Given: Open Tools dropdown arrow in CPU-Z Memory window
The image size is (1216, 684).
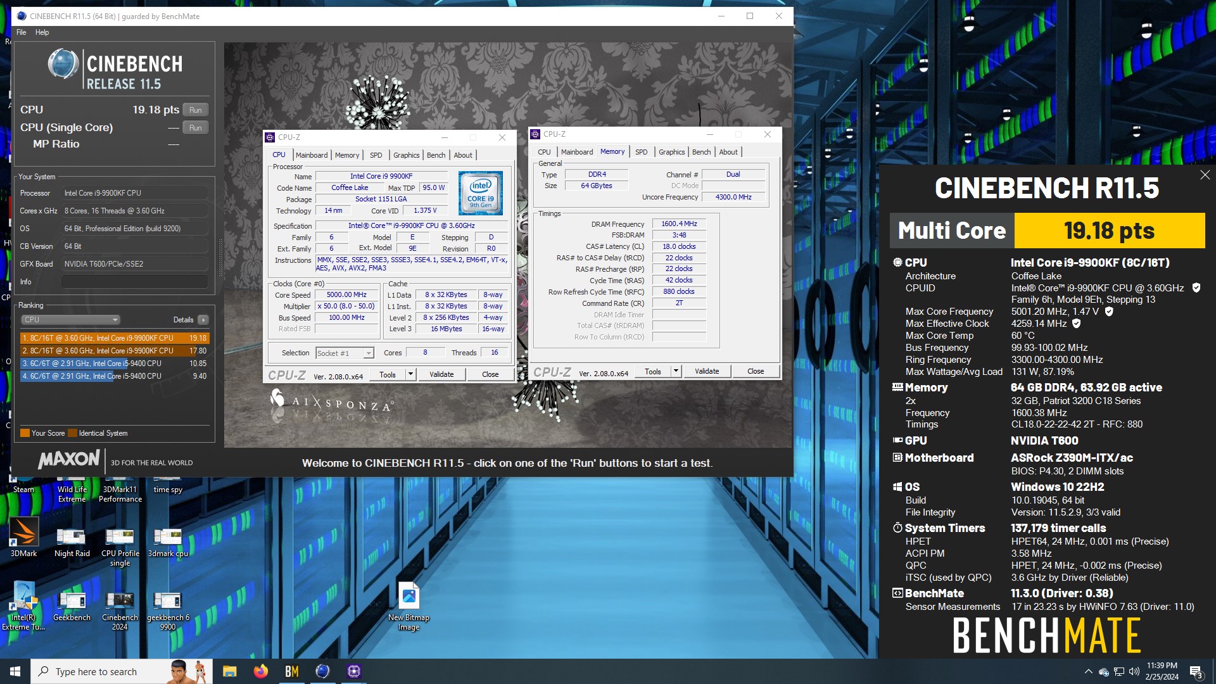Looking at the screenshot, I should (676, 371).
